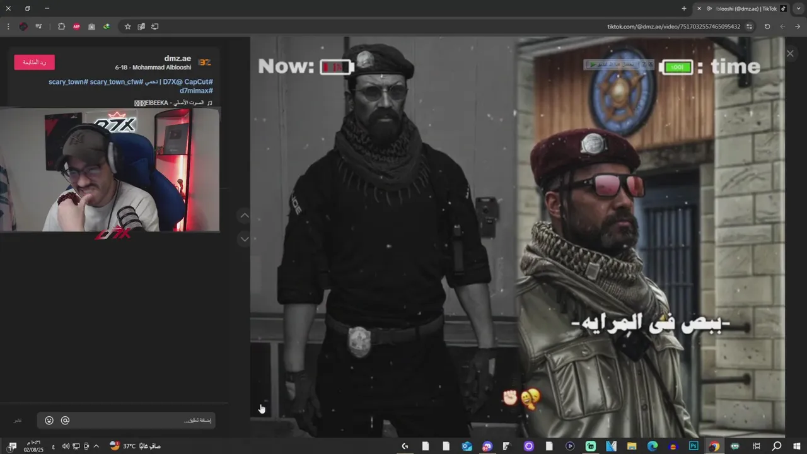This screenshot has height=454, width=807.
Task: Close the TikTok browser tab
Action: tap(699, 8)
